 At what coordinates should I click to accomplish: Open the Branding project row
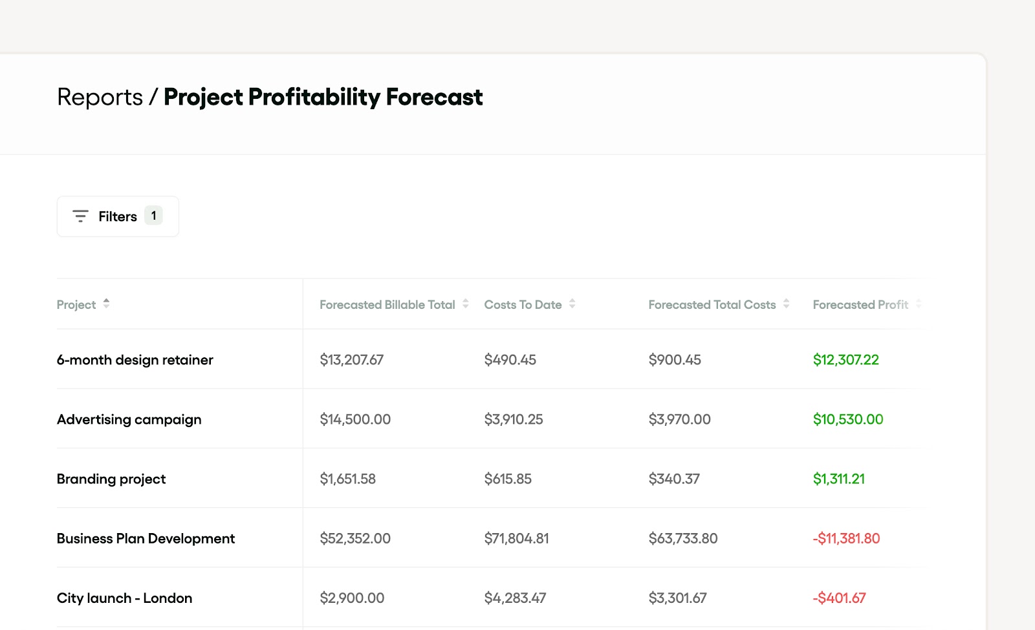pos(111,479)
